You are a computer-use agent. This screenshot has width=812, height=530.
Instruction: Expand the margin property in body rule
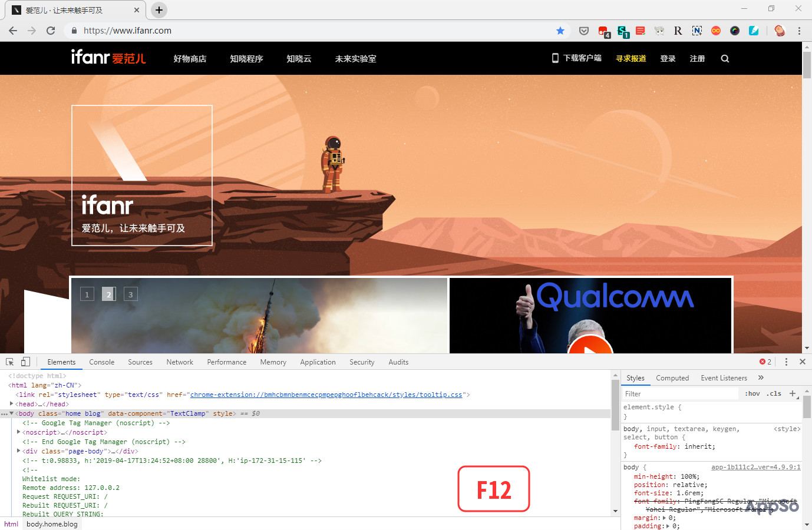(x=664, y=518)
